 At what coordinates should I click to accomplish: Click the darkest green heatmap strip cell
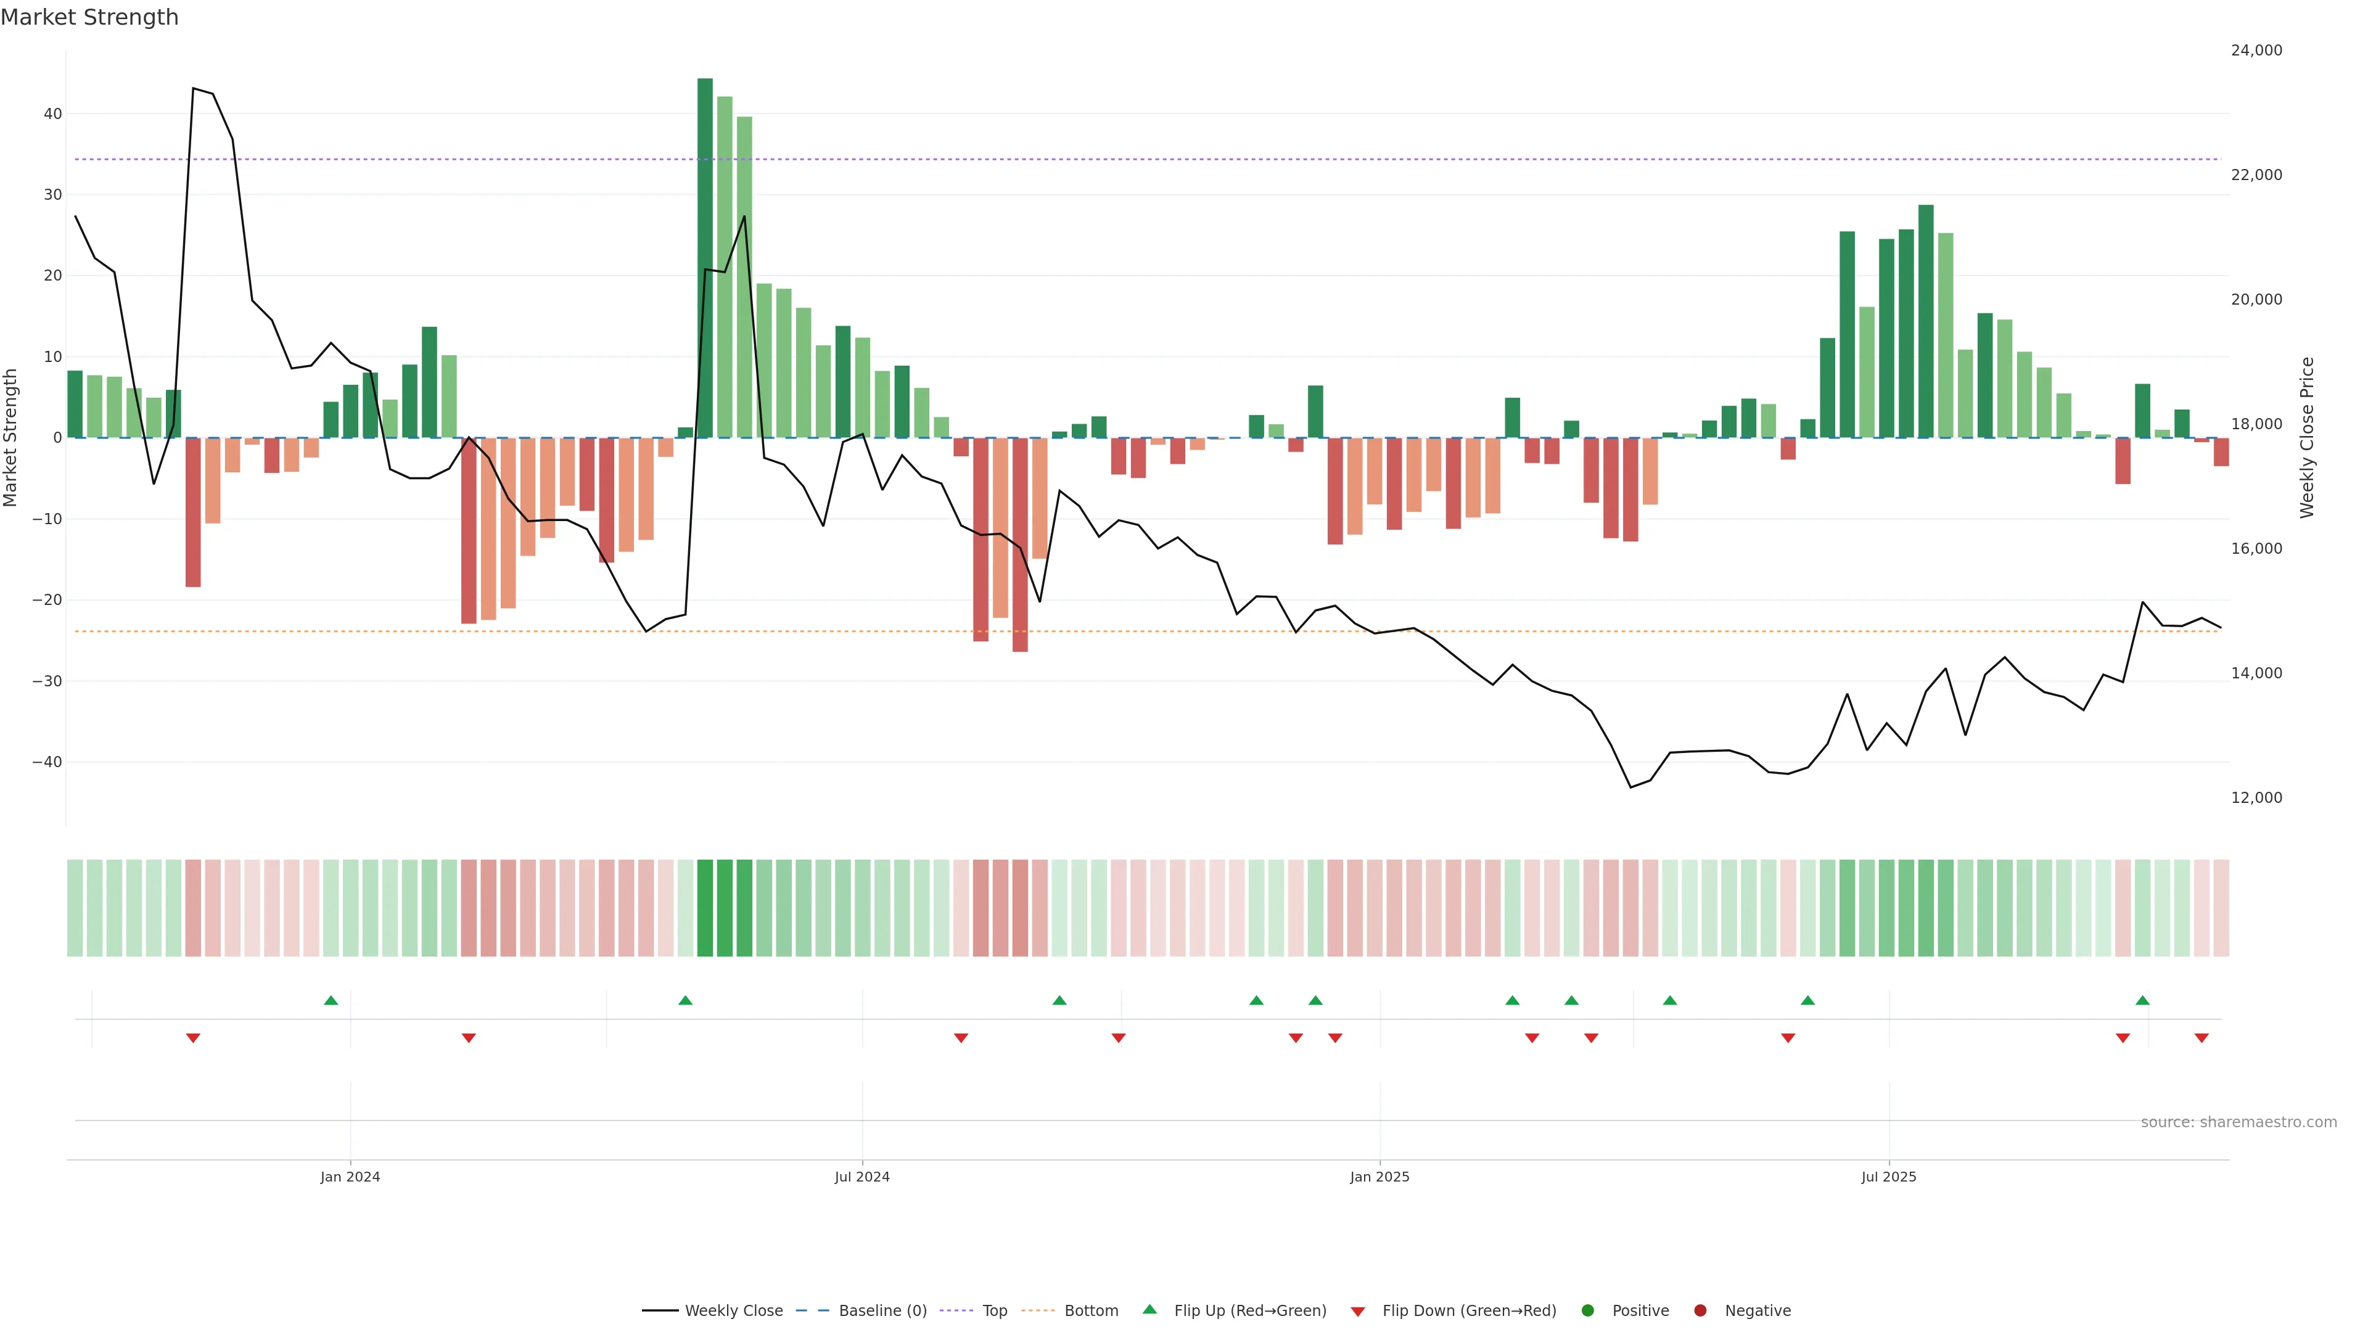click(x=705, y=907)
